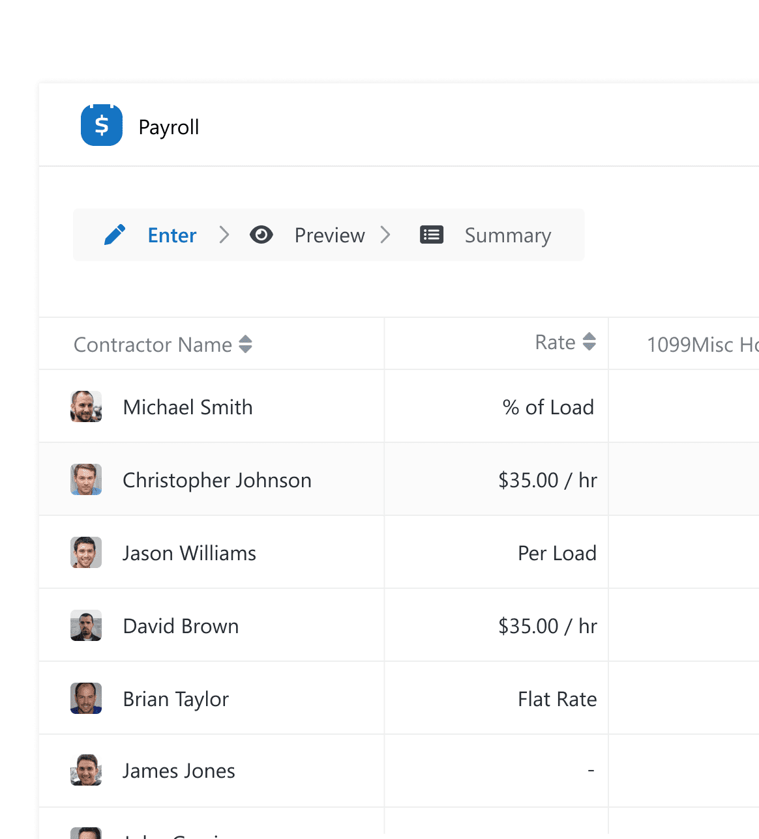
Task: Click the Preview eye icon
Action: pos(262,235)
